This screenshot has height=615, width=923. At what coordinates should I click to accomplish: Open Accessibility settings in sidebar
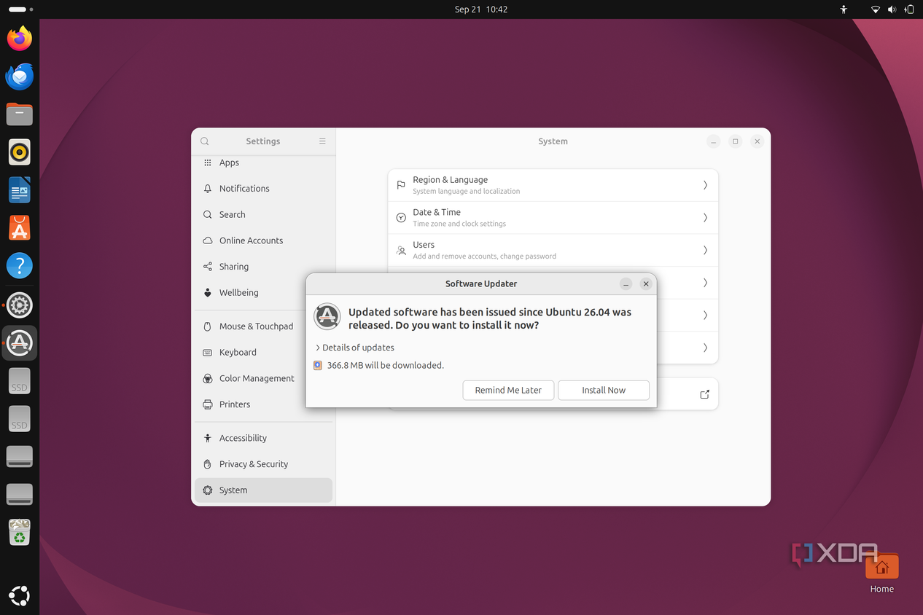point(263,438)
